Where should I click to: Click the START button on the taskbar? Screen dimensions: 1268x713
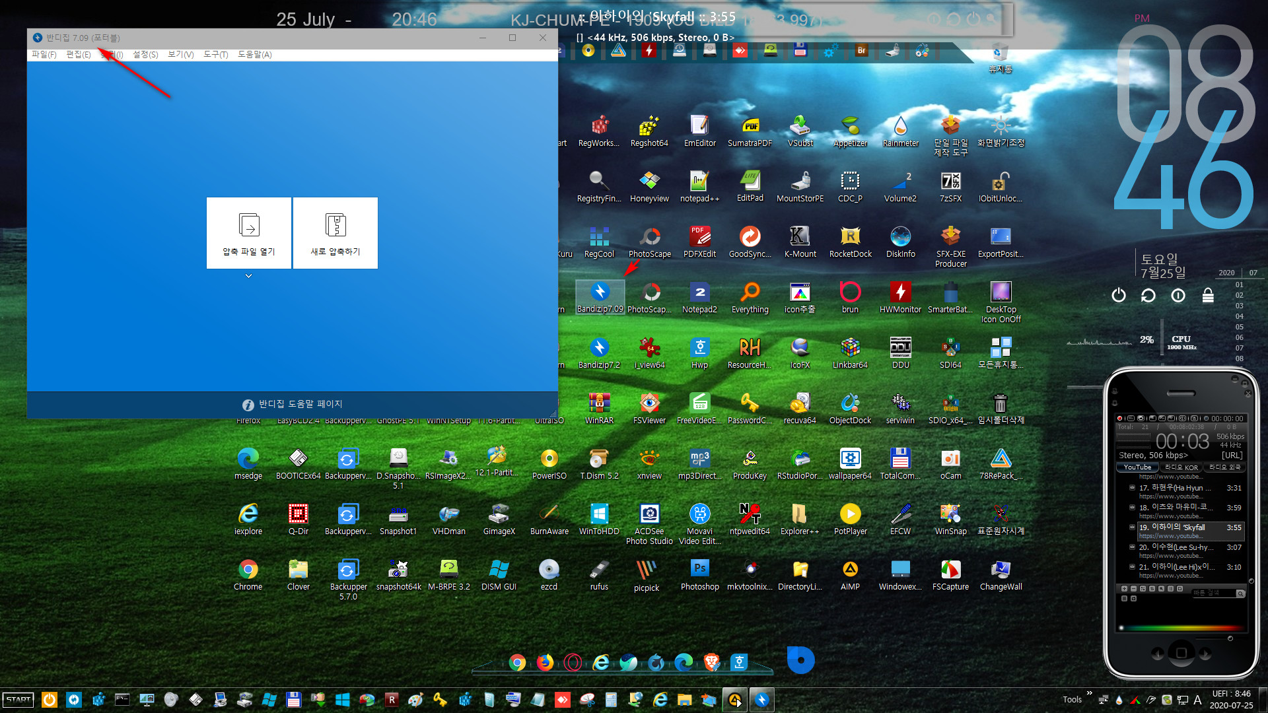pyautogui.click(x=18, y=700)
